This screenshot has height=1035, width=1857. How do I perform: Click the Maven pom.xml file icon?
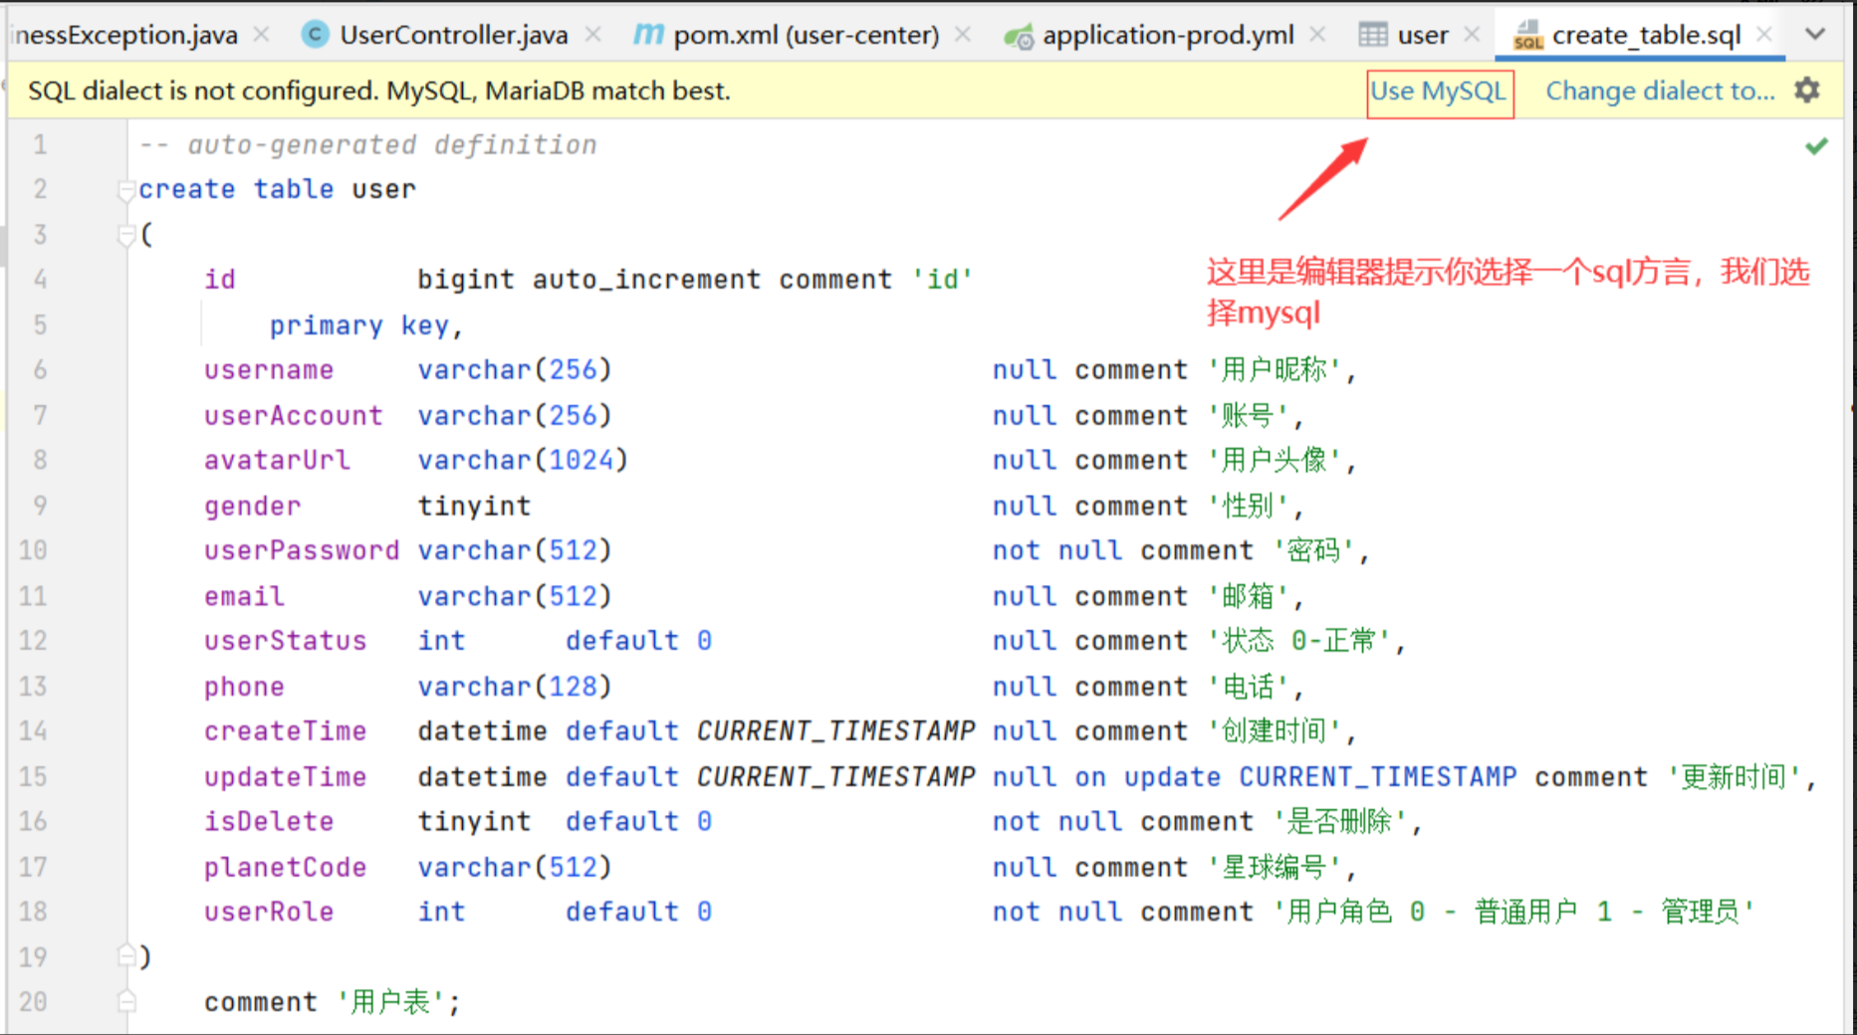pyautogui.click(x=647, y=35)
